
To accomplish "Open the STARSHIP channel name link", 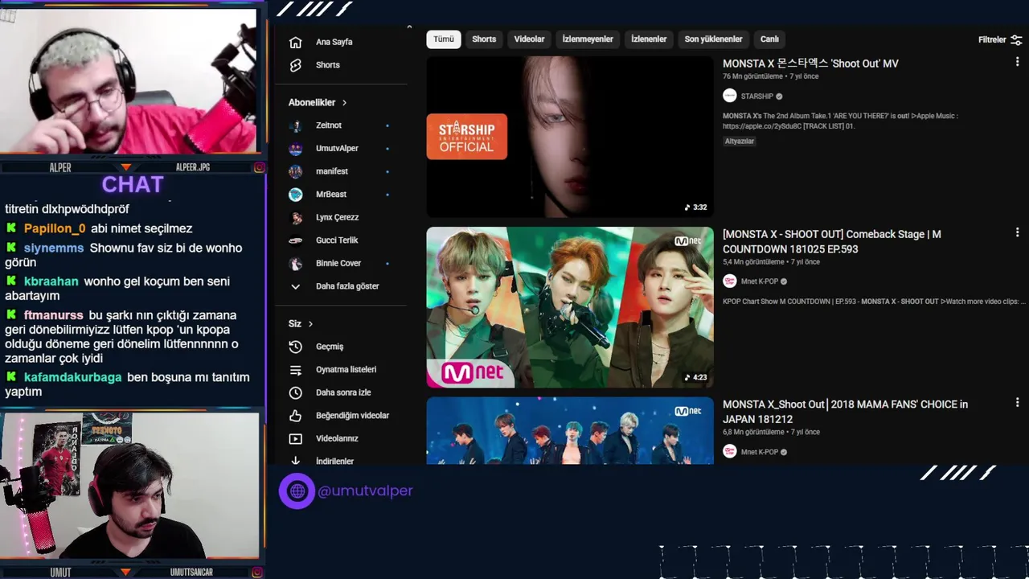I will point(756,96).
